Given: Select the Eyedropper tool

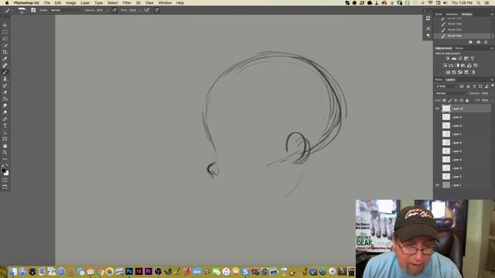Looking at the screenshot, I should [x=5, y=59].
